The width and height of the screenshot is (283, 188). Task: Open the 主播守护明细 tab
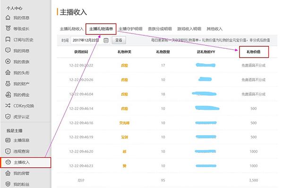tap(130, 29)
